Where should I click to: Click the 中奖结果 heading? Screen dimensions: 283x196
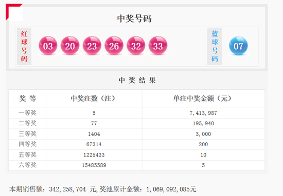pyautogui.click(x=137, y=80)
